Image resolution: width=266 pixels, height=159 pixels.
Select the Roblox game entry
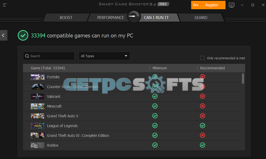pos(53,145)
